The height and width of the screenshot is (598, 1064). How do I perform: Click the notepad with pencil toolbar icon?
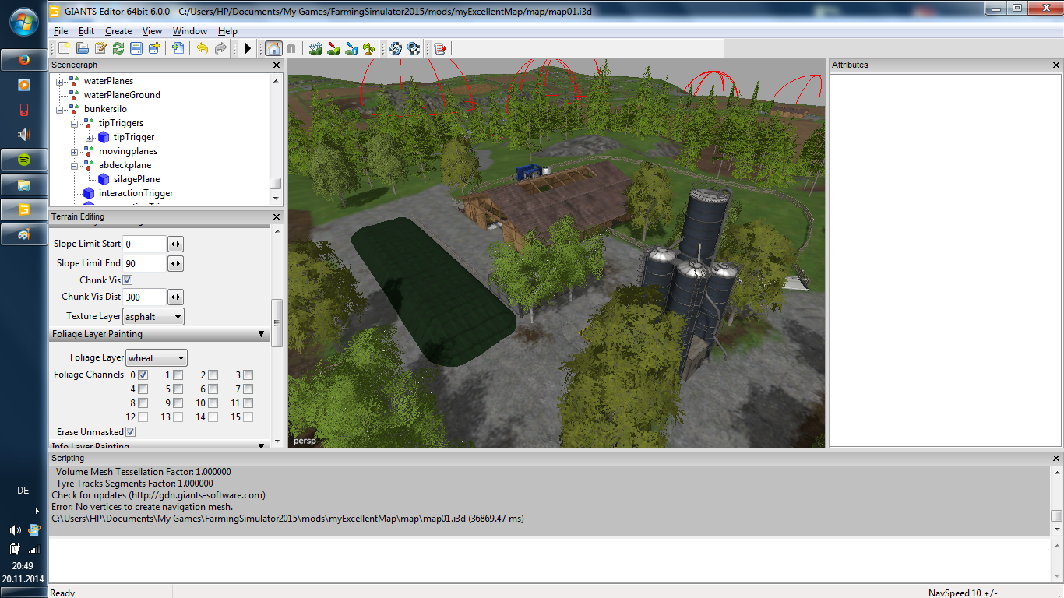100,48
